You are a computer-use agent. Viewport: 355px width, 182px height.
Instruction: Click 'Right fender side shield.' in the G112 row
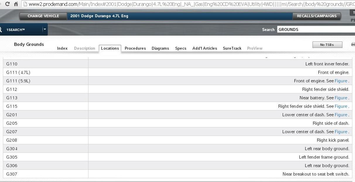(326, 89)
